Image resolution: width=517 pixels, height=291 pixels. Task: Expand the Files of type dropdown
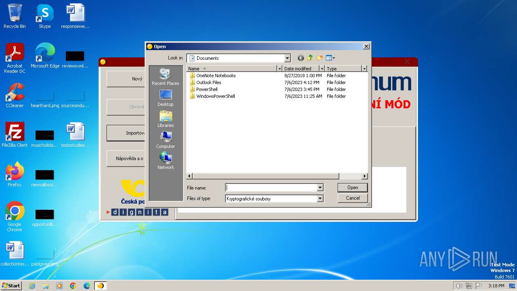coord(320,198)
